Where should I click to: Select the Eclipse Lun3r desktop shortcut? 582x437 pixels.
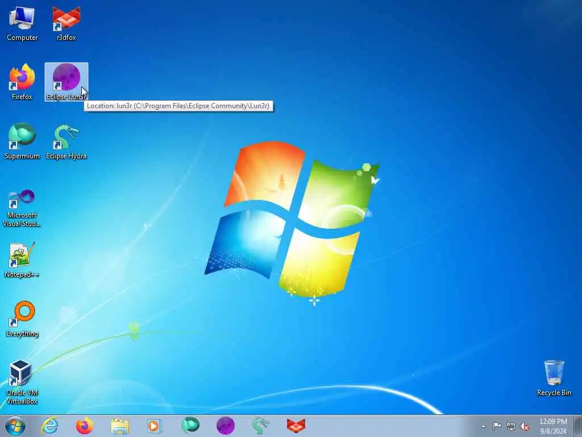(66, 82)
